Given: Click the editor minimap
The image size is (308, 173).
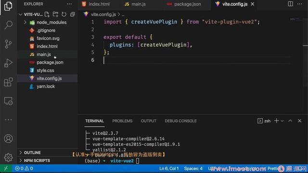Looking at the screenshot, I should pos(296,19).
